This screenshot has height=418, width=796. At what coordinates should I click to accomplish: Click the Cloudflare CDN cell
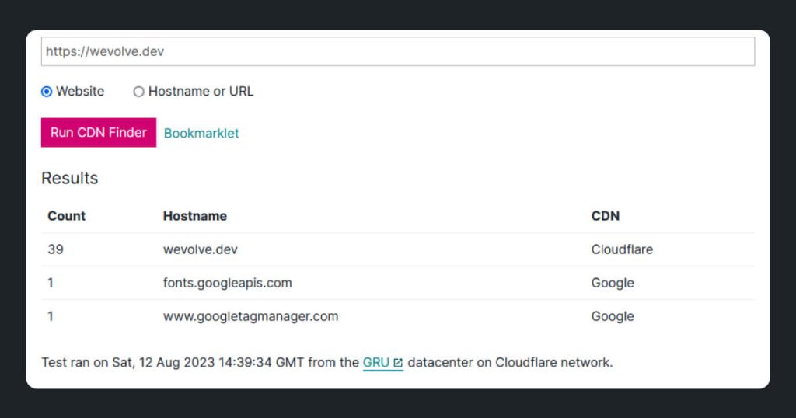622,249
